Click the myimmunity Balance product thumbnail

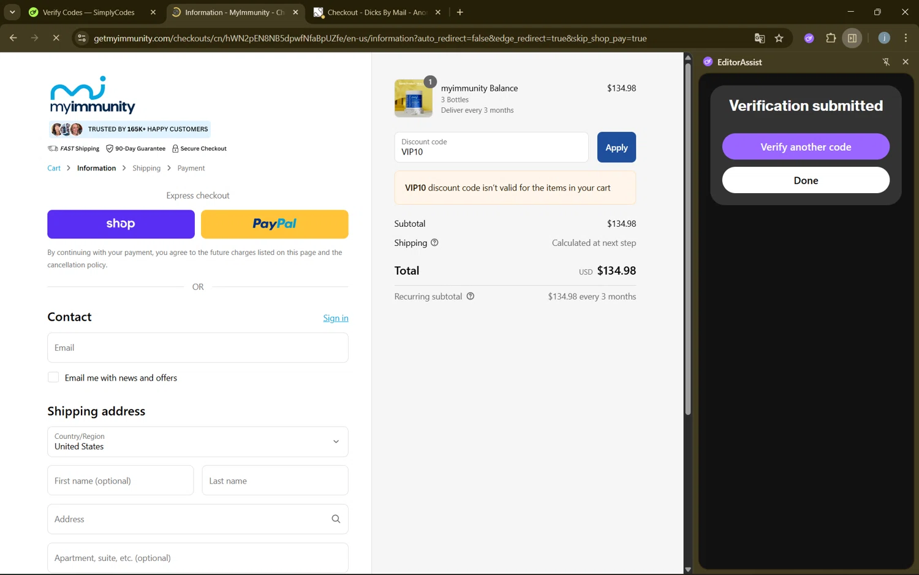click(413, 98)
